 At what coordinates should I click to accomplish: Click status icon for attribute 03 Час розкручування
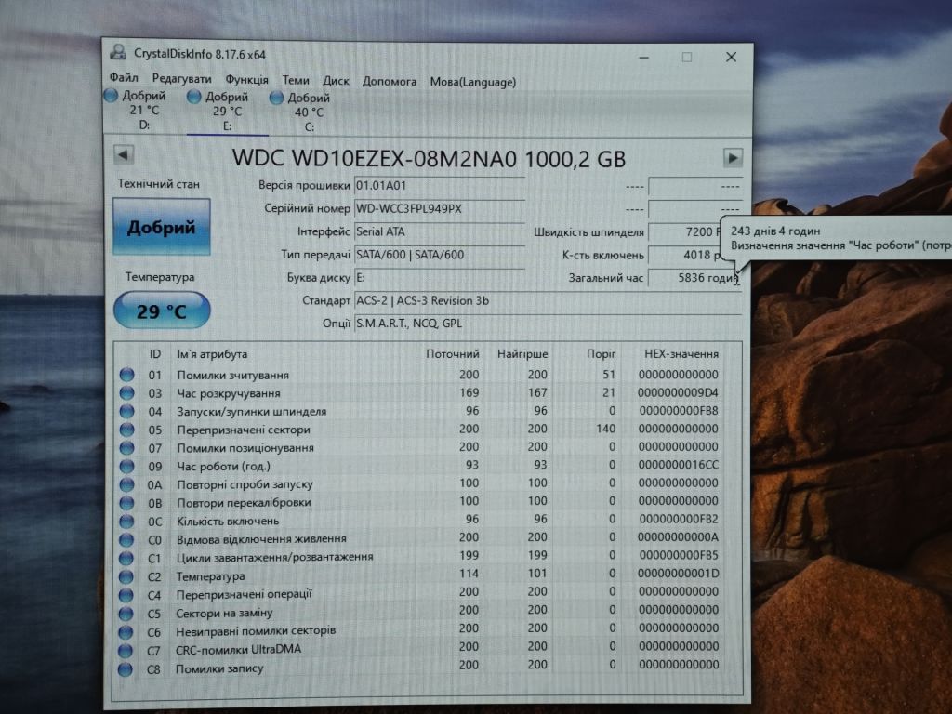point(126,393)
